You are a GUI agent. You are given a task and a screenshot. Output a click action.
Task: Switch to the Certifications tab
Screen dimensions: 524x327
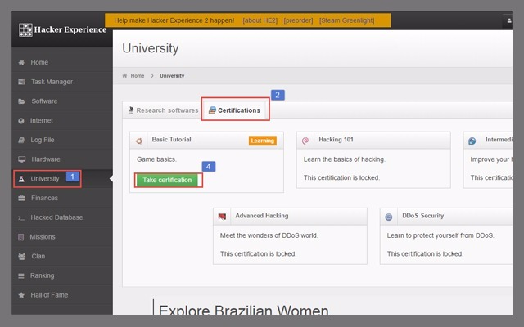click(235, 110)
